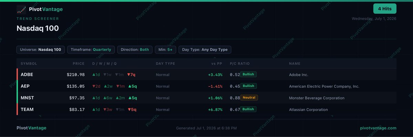Click the Normal day type in ADBE row

(x=162, y=75)
